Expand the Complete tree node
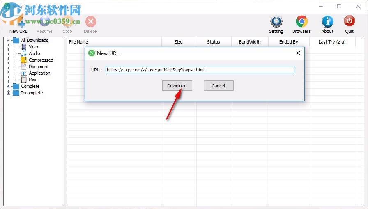 [x=9, y=86]
